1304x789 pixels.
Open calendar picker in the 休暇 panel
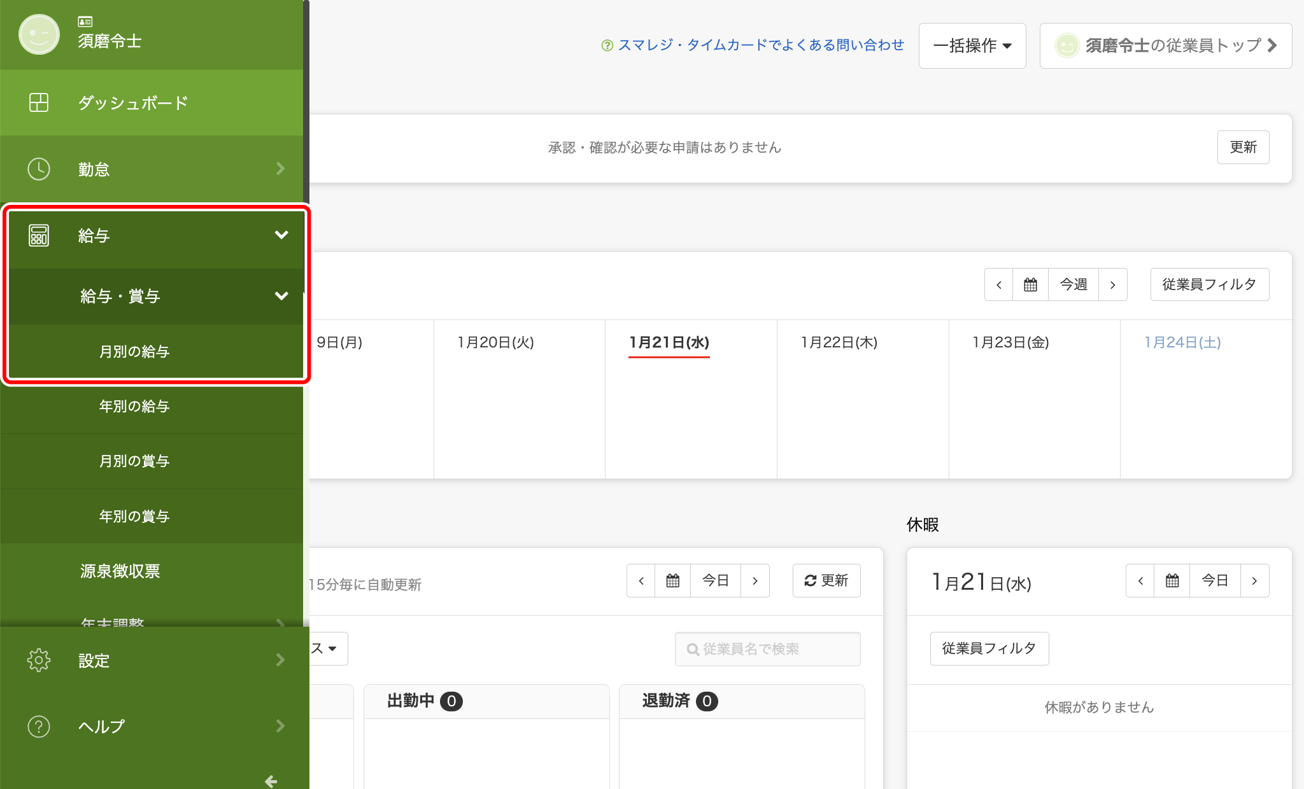(x=1172, y=580)
